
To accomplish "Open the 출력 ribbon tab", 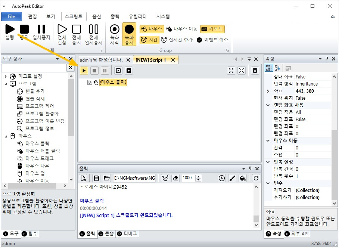I will (115, 16).
